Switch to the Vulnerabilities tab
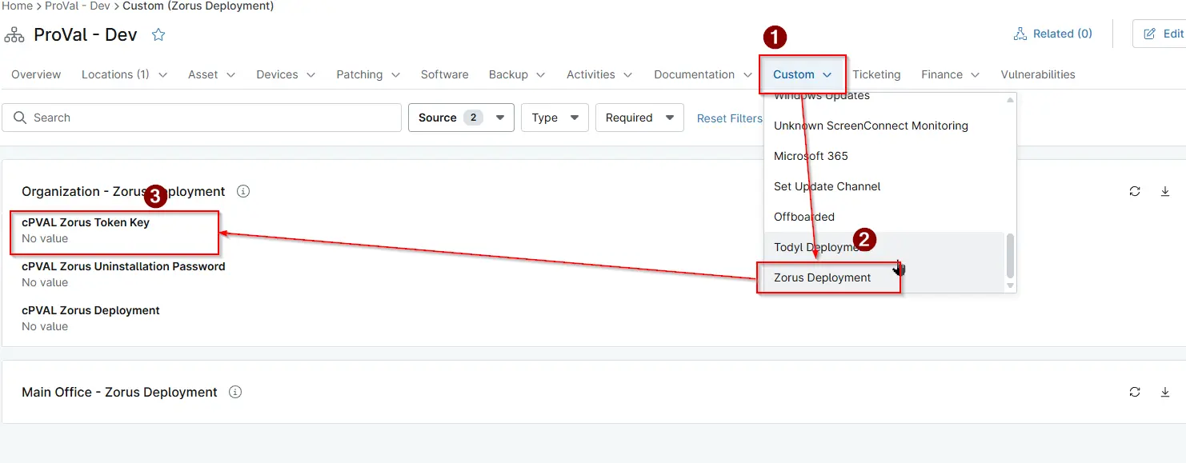The width and height of the screenshot is (1186, 463). pos(1038,74)
